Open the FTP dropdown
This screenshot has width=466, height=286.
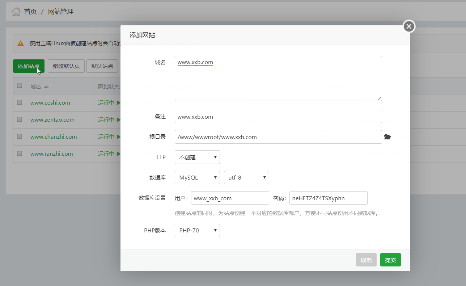[197, 157]
